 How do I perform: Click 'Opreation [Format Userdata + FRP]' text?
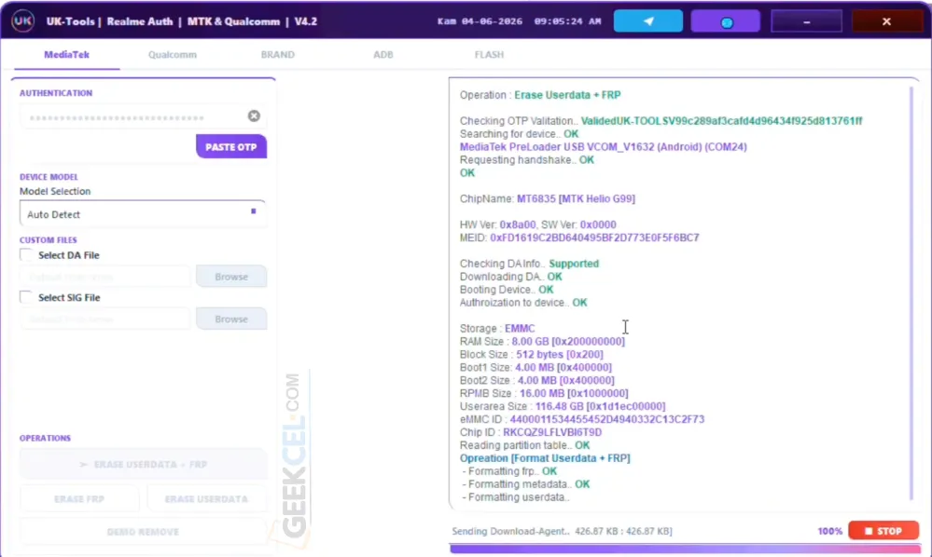(545, 458)
